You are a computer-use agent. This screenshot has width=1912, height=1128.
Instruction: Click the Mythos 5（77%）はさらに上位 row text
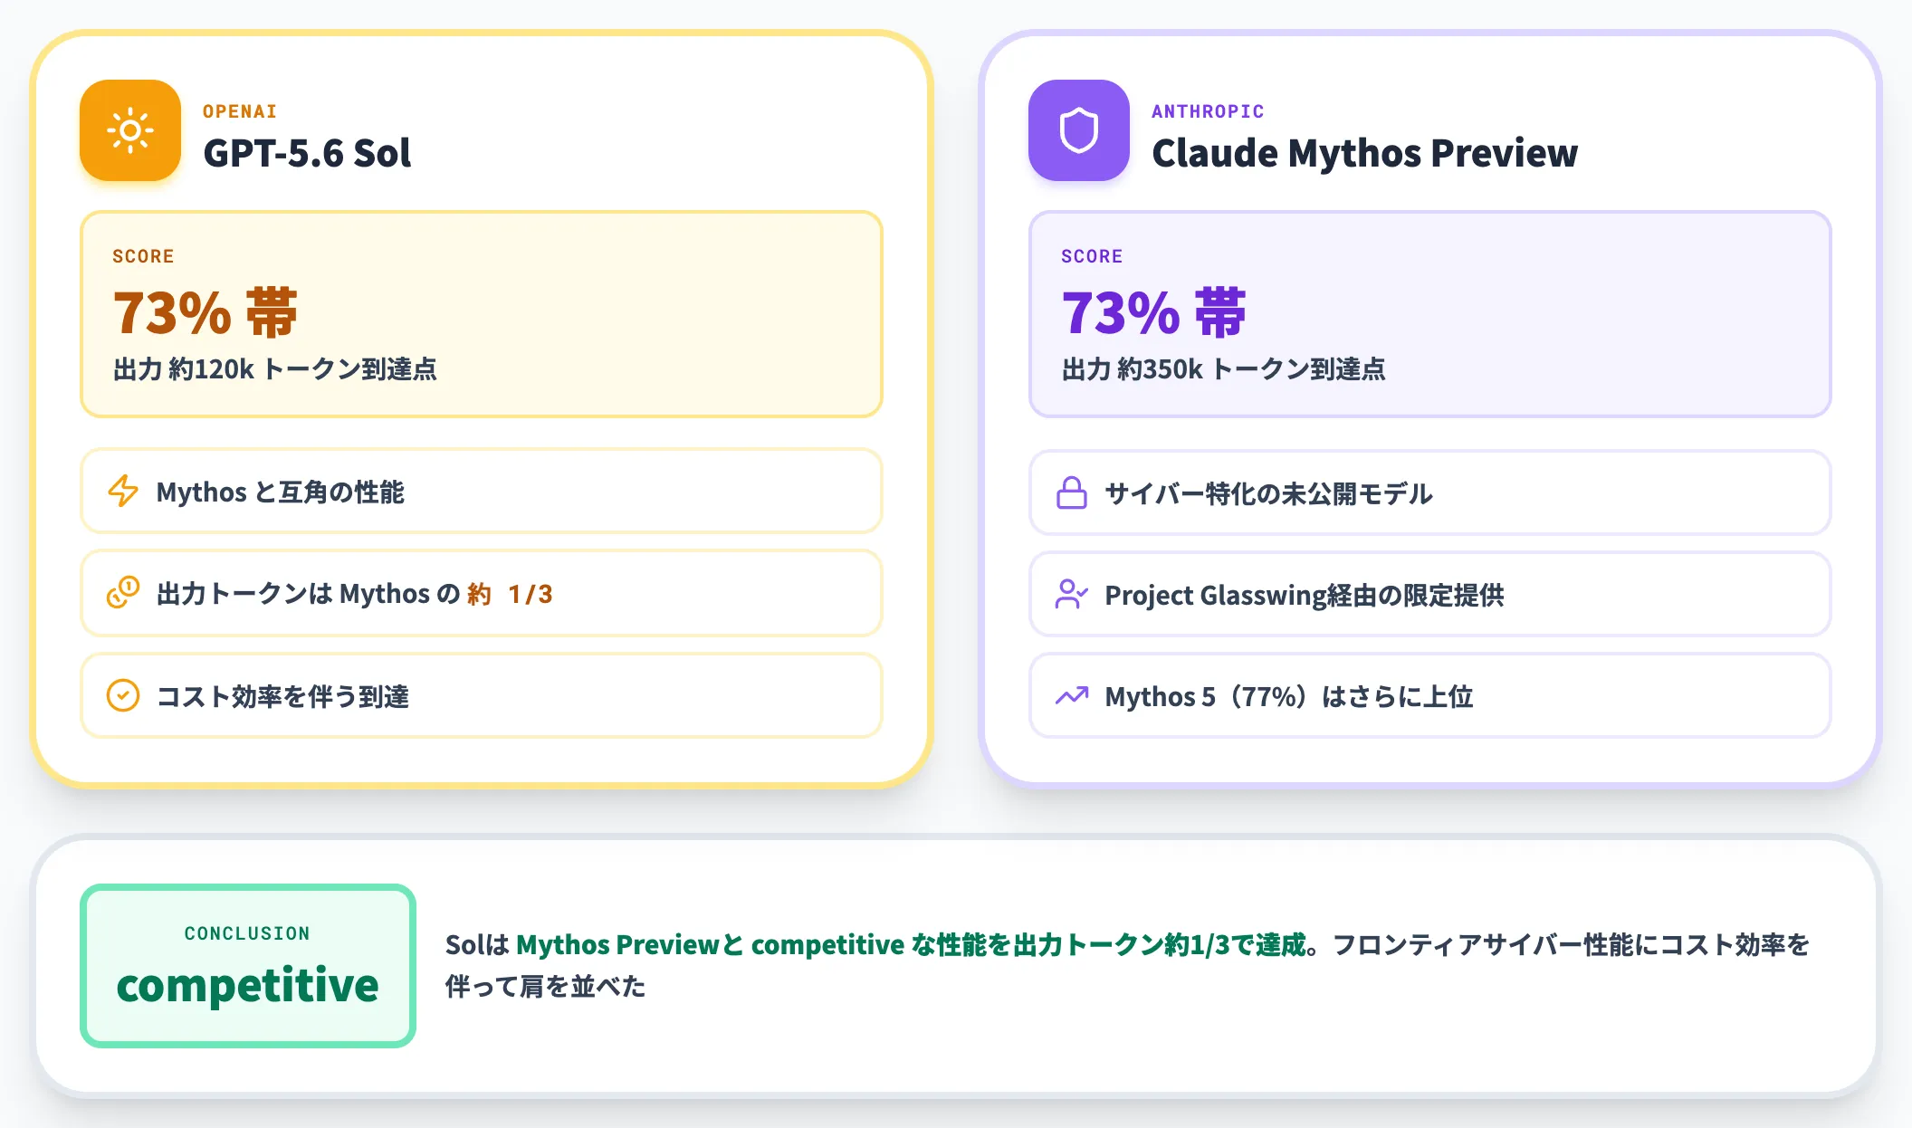tap(1289, 696)
